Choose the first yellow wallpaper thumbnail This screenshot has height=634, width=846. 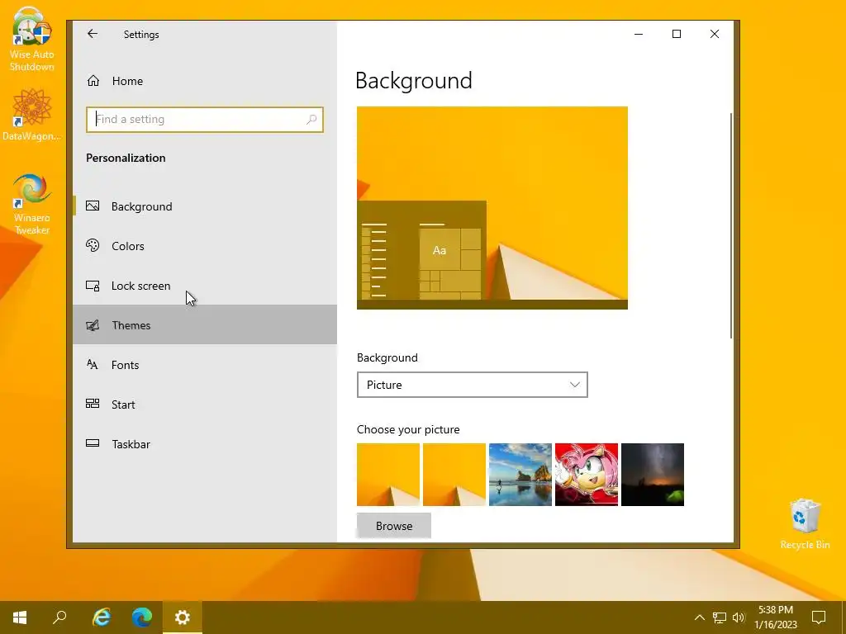tap(388, 475)
